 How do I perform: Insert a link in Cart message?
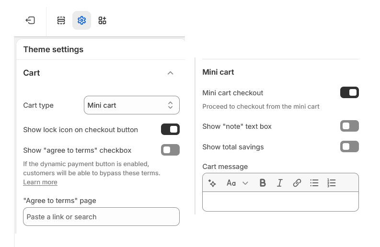click(x=297, y=183)
